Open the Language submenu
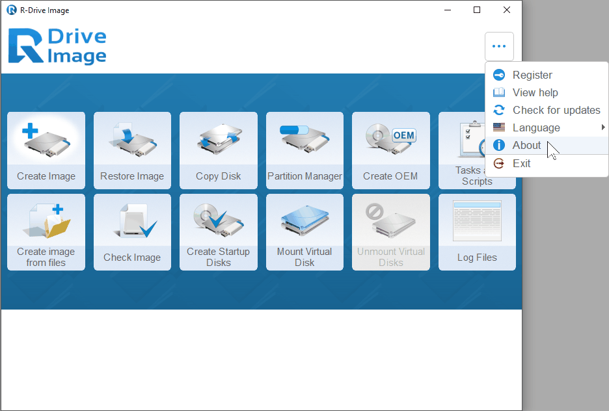Screen dimensions: 609x411 point(547,127)
